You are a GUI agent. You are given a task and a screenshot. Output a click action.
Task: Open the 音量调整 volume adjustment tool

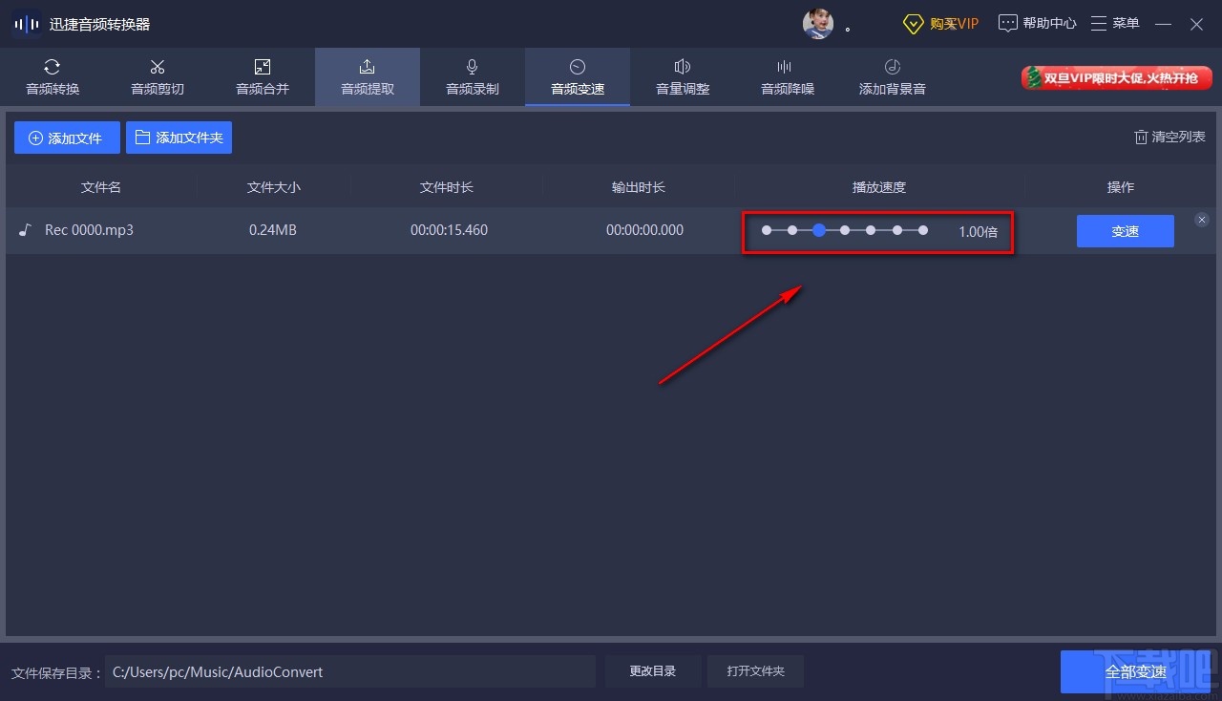pyautogui.click(x=682, y=76)
